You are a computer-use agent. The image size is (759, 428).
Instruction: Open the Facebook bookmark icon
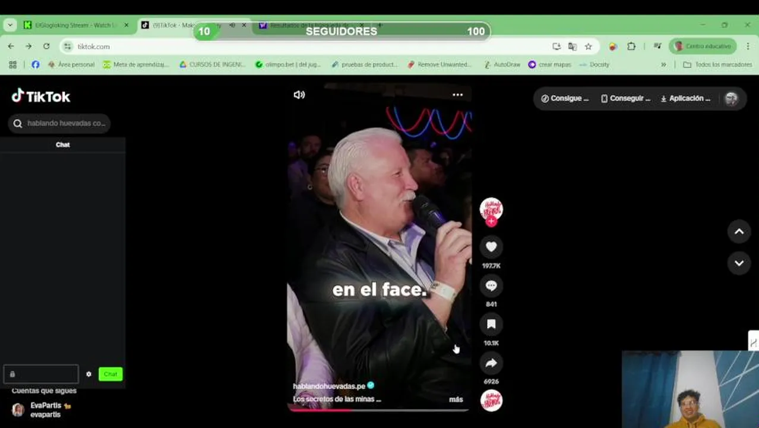point(36,64)
